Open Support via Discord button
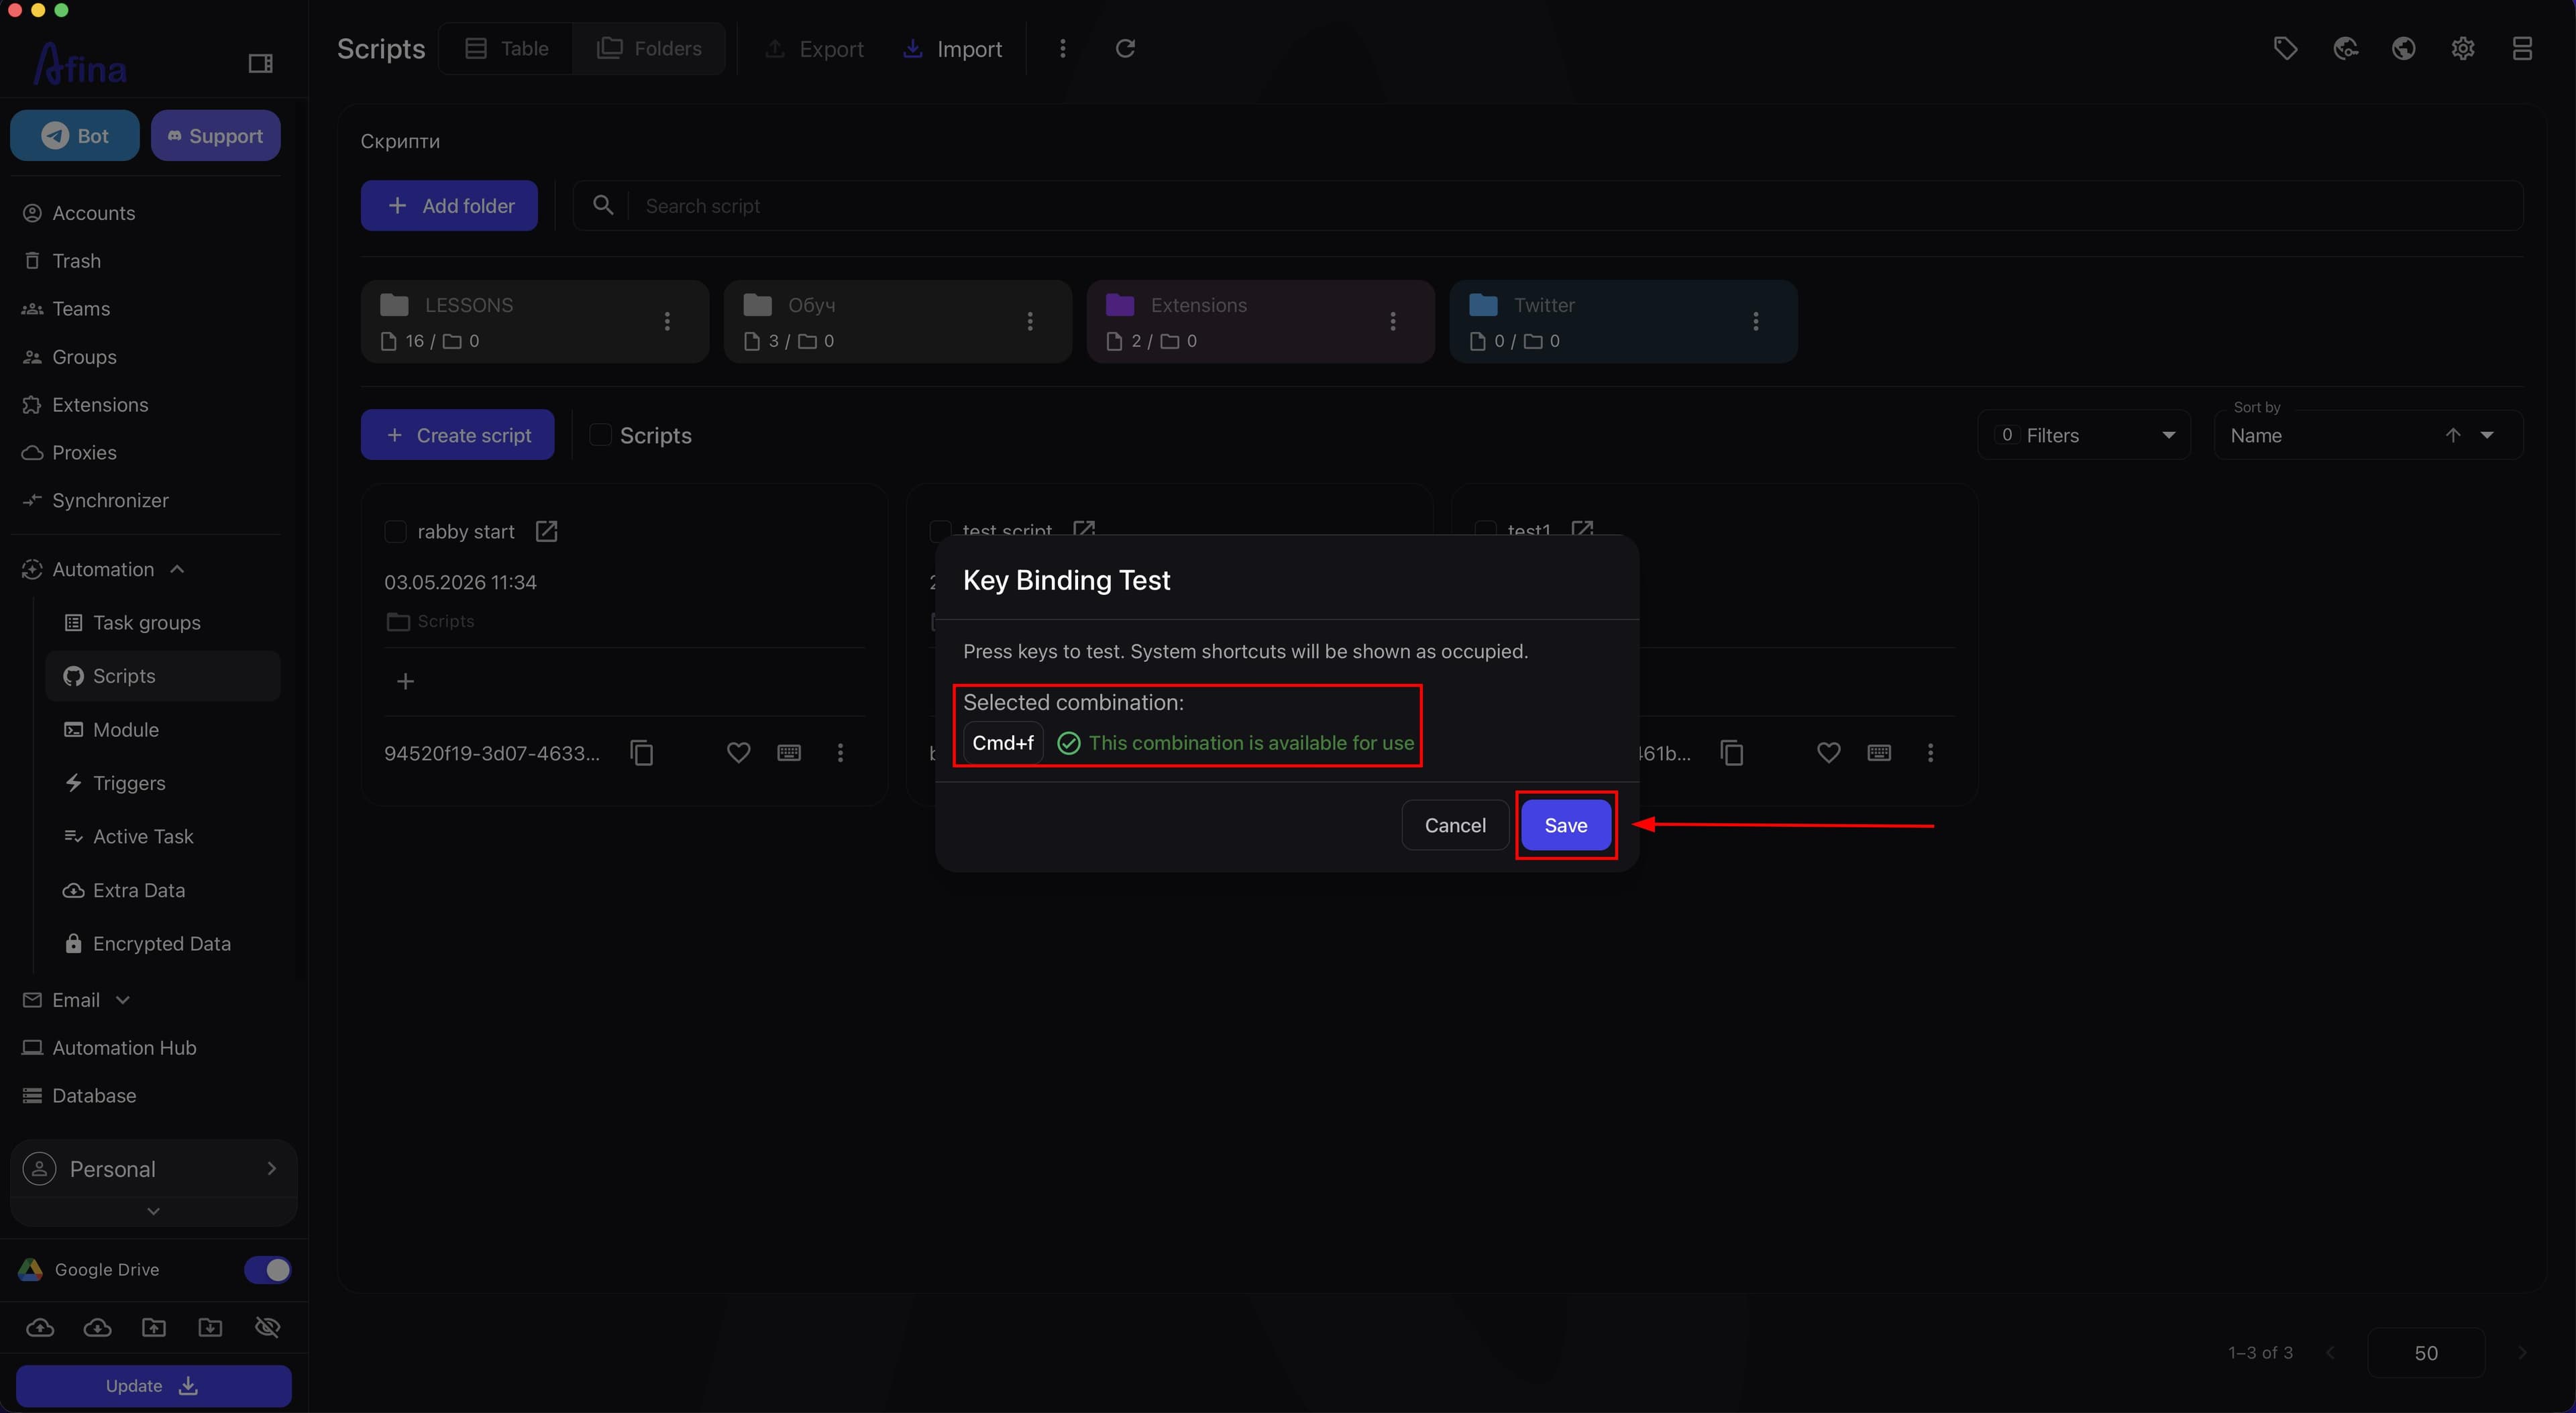The width and height of the screenshot is (2576, 1413). point(216,136)
